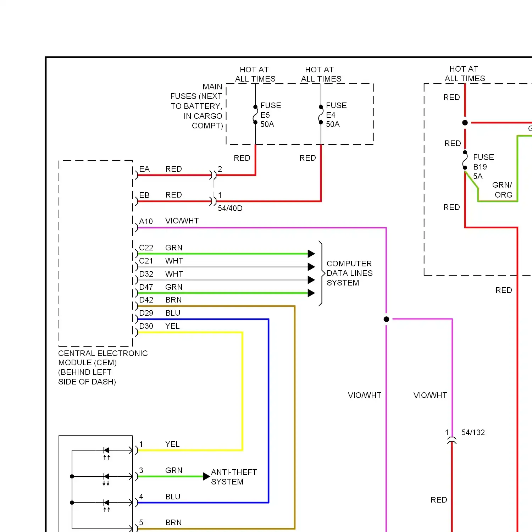Click the CENTRAL ELECTRONIC MODULE (CEM) label

103,367
